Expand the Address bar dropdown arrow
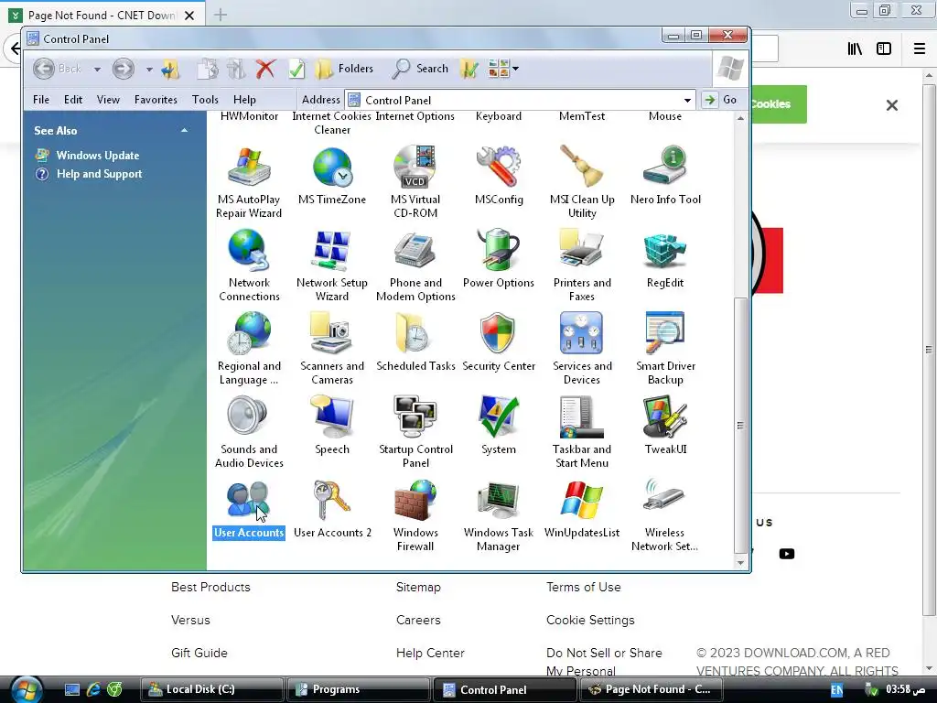This screenshot has height=703, width=937. point(687,100)
